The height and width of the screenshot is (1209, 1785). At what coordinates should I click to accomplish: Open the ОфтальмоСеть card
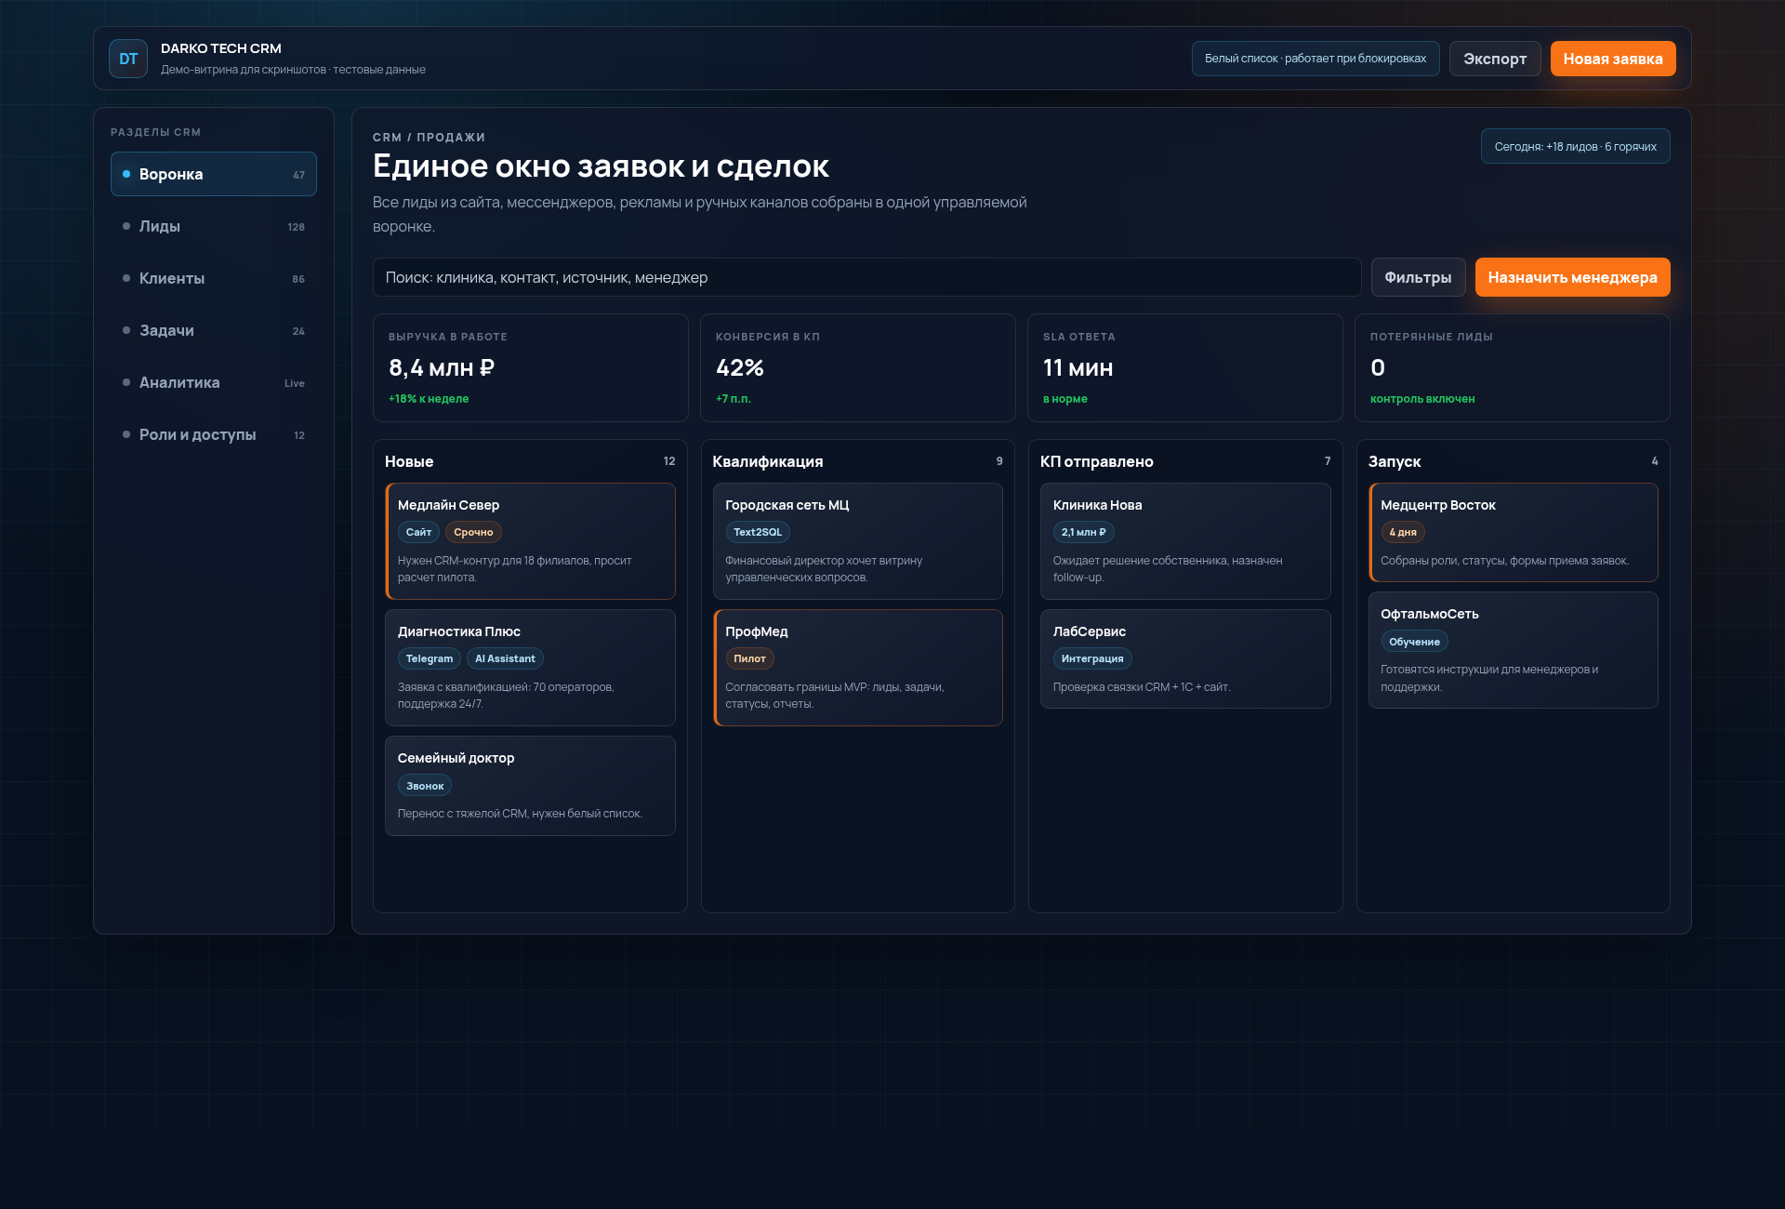[1514, 650]
